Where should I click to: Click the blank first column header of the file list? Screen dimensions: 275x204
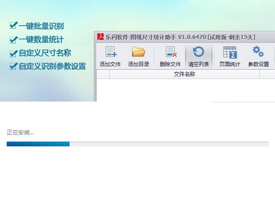(x=103, y=74)
